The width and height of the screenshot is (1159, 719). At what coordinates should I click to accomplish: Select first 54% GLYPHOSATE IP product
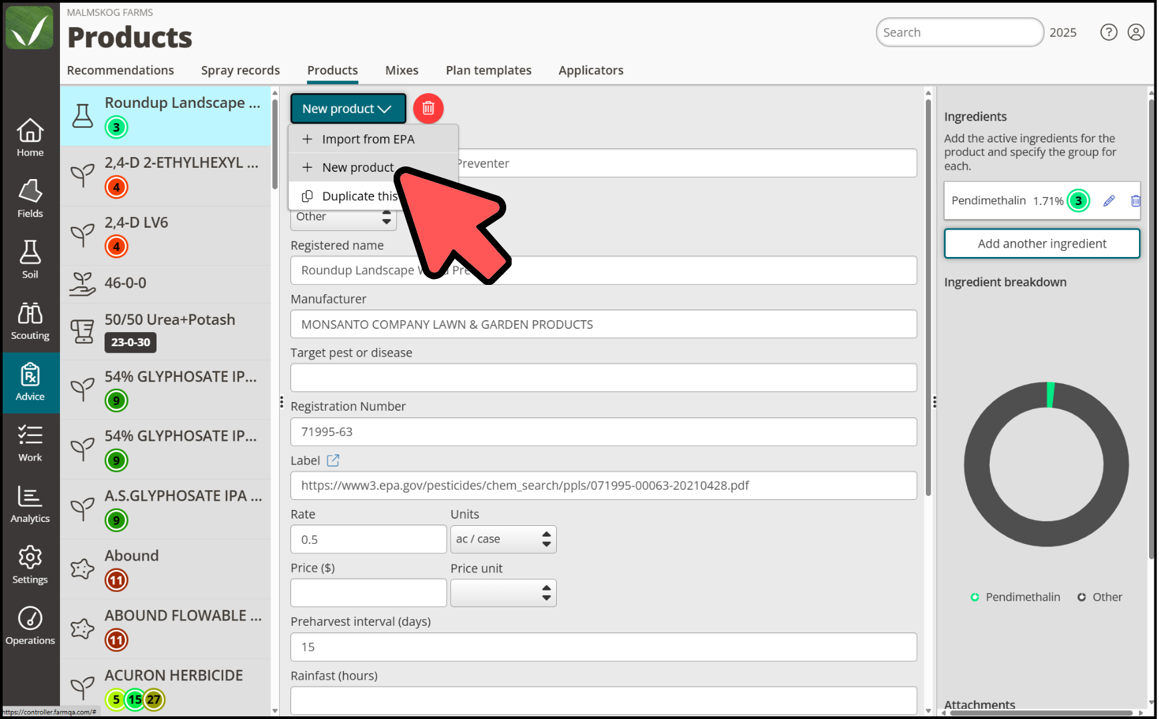pos(165,389)
